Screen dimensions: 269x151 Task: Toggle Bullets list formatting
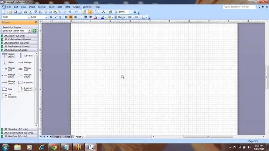tap(81, 17)
